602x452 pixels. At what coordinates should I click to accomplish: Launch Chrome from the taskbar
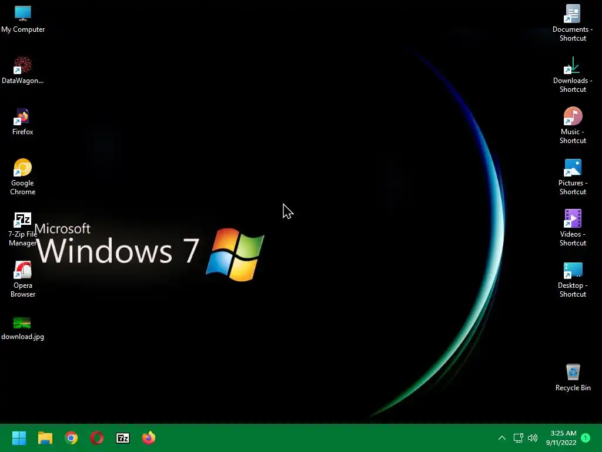[71, 438]
